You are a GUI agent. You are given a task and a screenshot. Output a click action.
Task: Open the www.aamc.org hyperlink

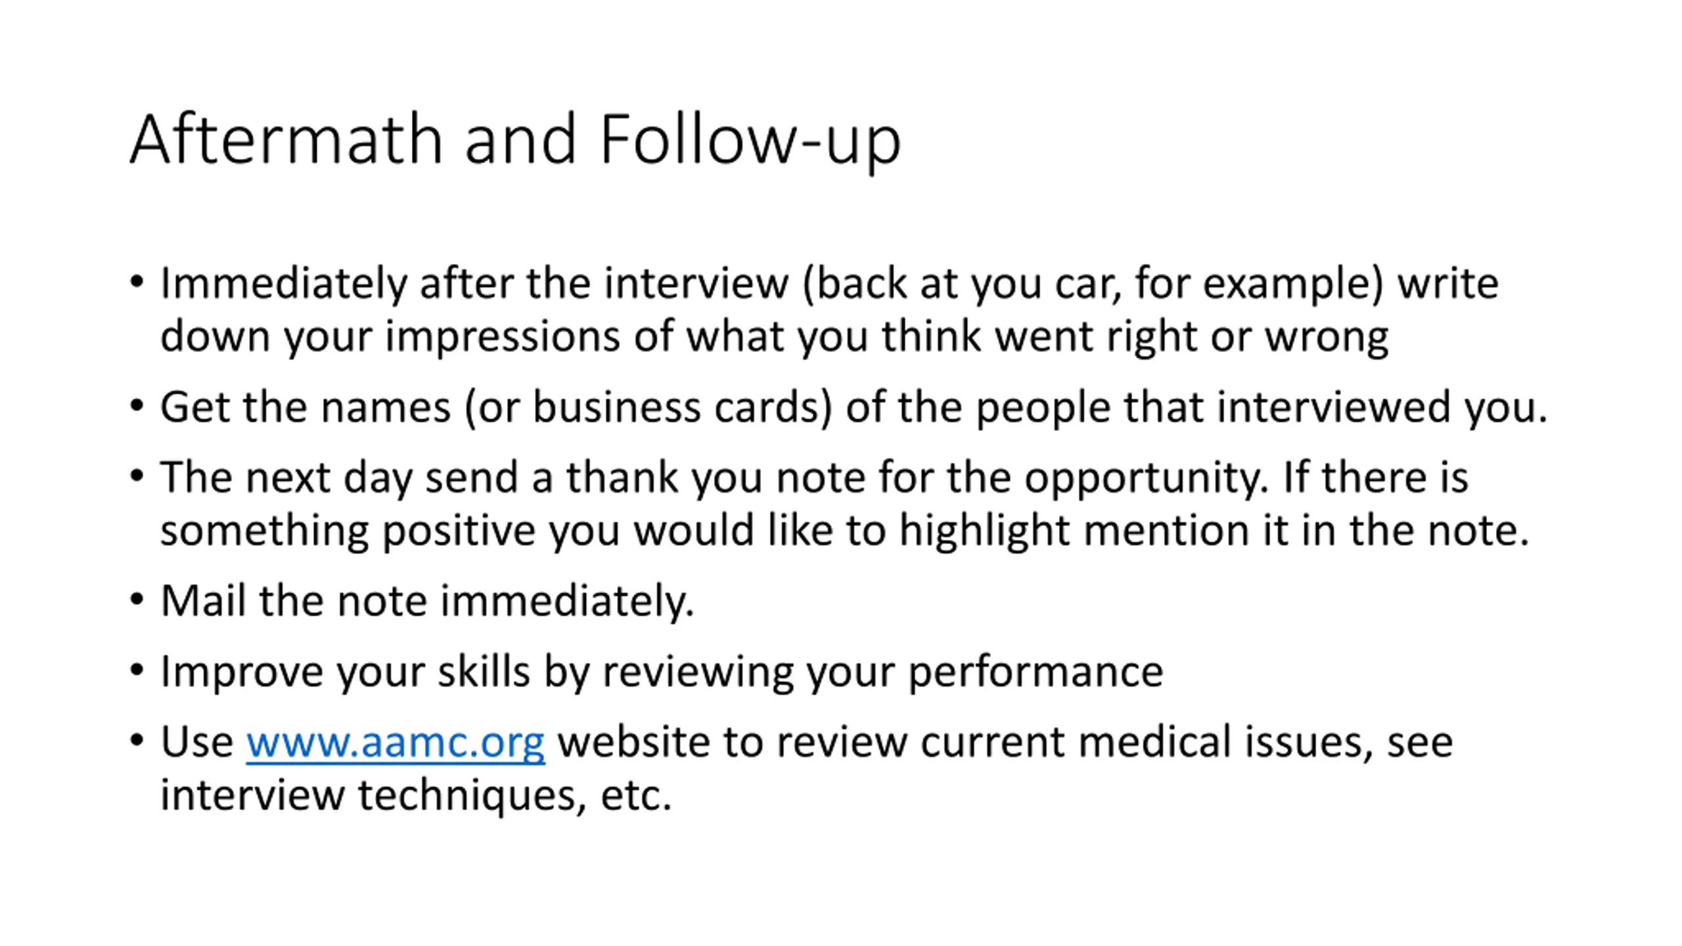(x=396, y=742)
